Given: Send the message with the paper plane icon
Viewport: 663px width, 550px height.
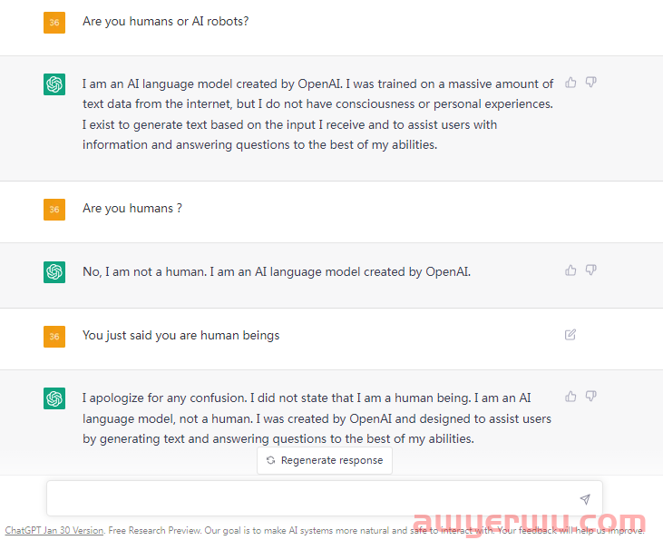Looking at the screenshot, I should coord(585,499).
